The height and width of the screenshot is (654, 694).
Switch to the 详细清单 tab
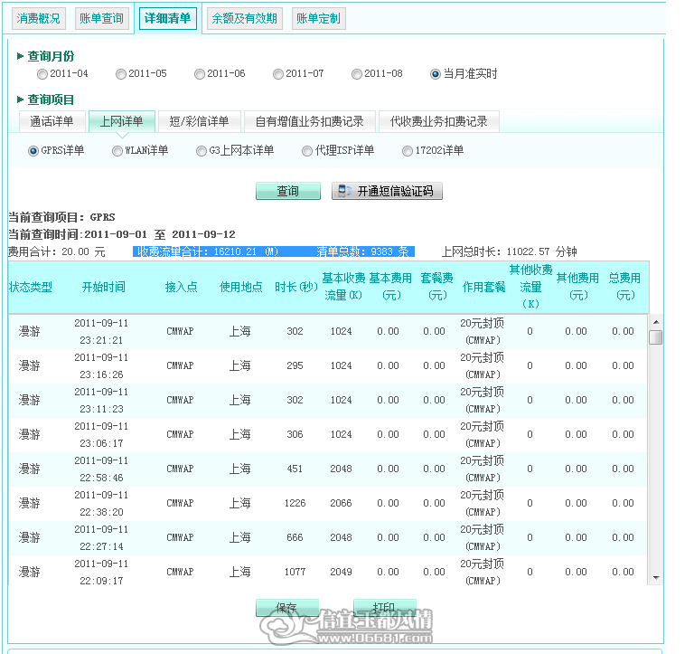point(168,19)
